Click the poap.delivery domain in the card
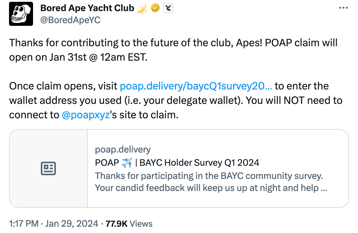This screenshot has height=233, width=358. (x=123, y=150)
